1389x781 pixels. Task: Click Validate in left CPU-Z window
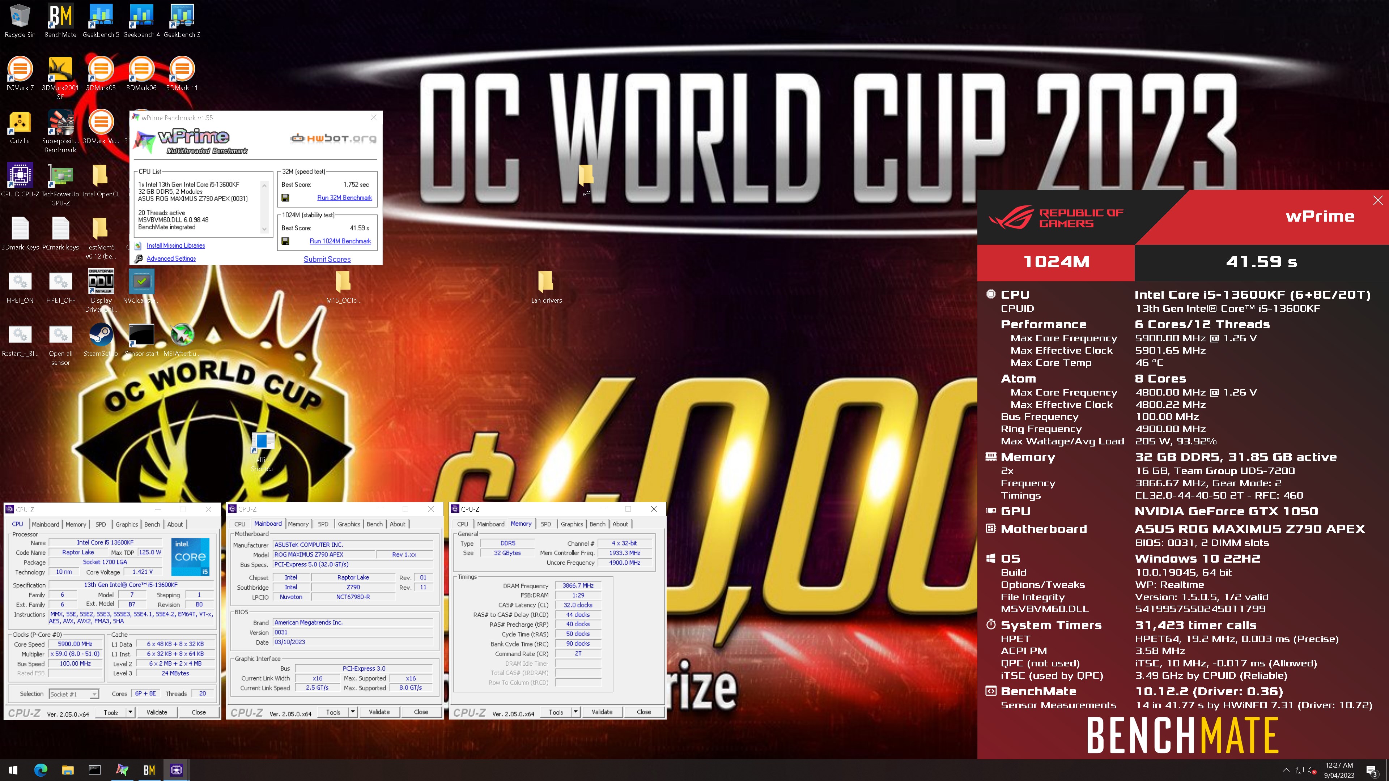(157, 712)
